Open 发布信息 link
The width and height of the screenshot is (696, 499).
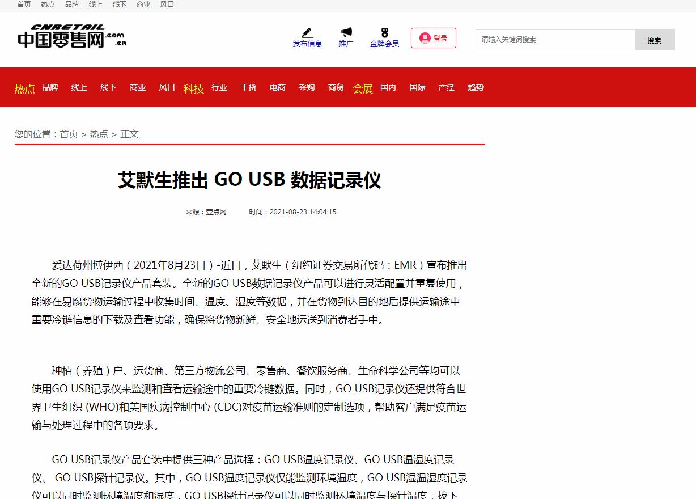tap(307, 44)
